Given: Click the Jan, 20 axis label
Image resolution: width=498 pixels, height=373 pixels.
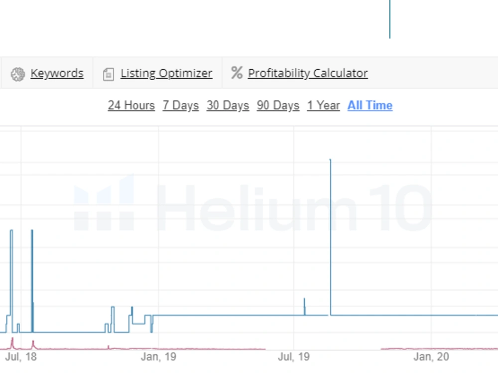Looking at the screenshot, I should click(x=431, y=357).
